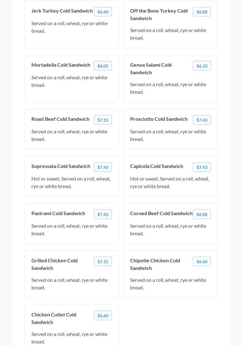
Task: Select the $6.60 Chipotle Chicken price button
Action: (202, 261)
